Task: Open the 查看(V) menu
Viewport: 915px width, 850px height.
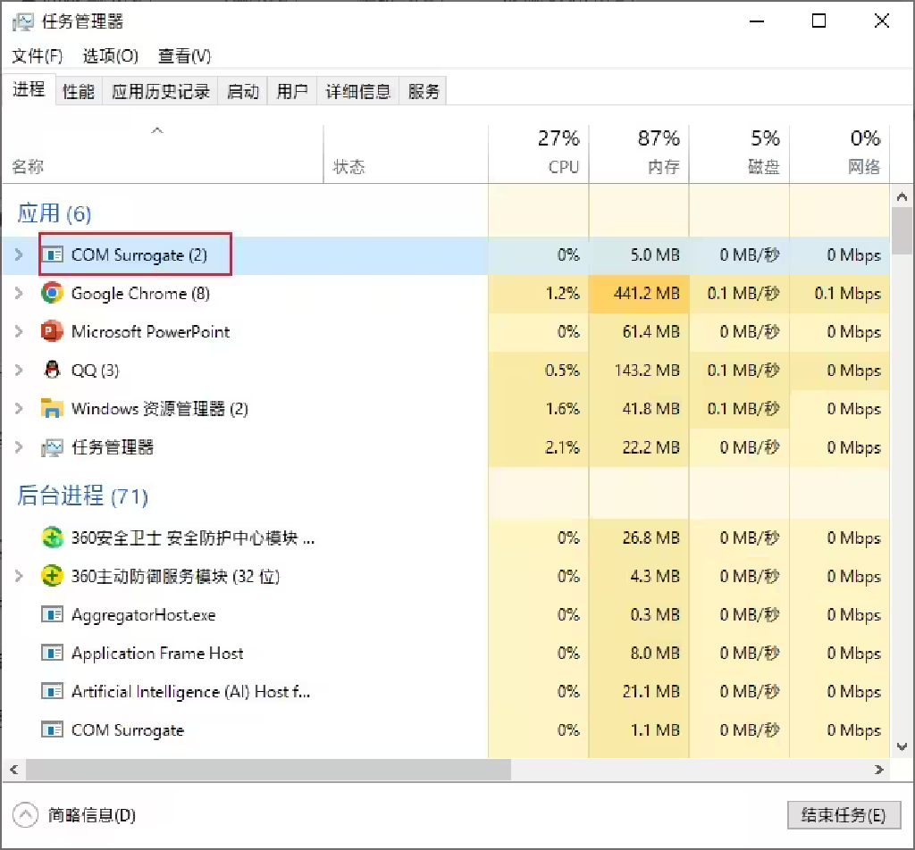Action: tap(182, 55)
